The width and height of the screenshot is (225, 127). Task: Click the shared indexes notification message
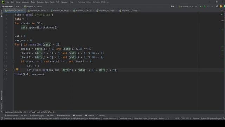[86, 119]
